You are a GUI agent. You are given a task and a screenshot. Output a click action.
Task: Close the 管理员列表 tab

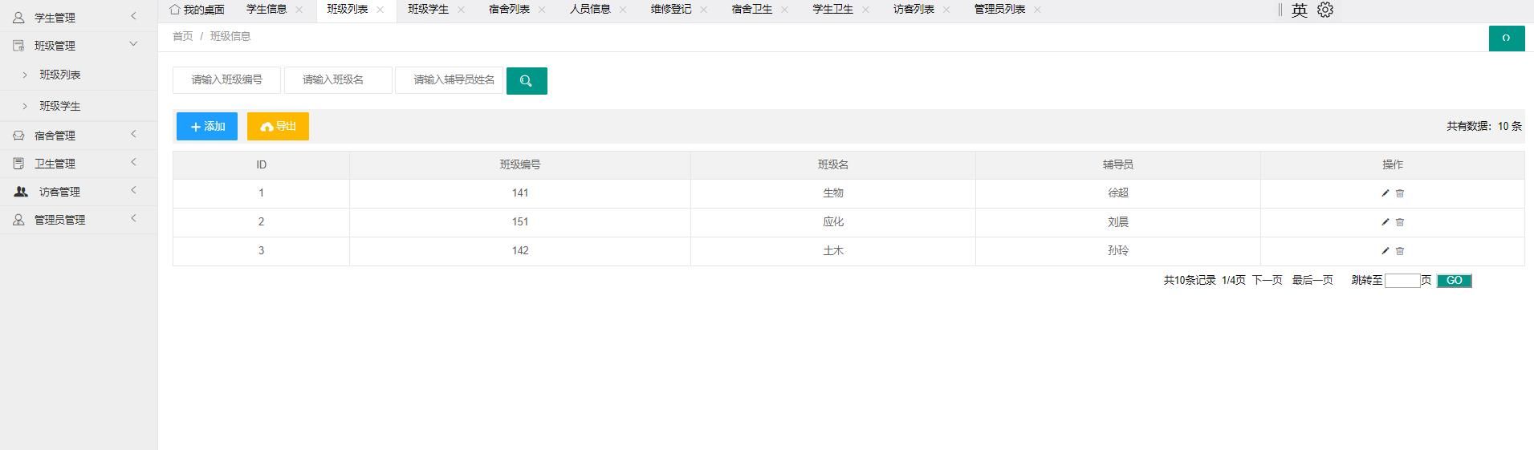coord(1038,10)
